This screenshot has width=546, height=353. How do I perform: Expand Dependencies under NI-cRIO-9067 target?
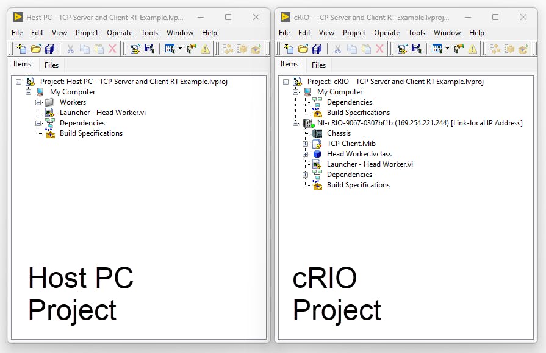pyautogui.click(x=306, y=175)
